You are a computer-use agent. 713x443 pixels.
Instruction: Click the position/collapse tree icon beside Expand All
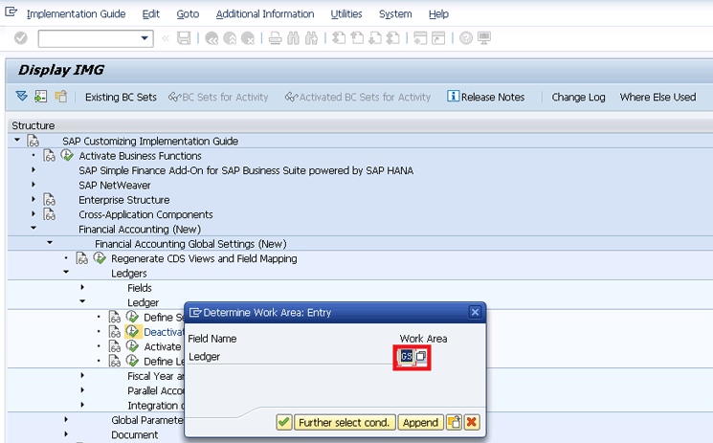click(x=41, y=97)
